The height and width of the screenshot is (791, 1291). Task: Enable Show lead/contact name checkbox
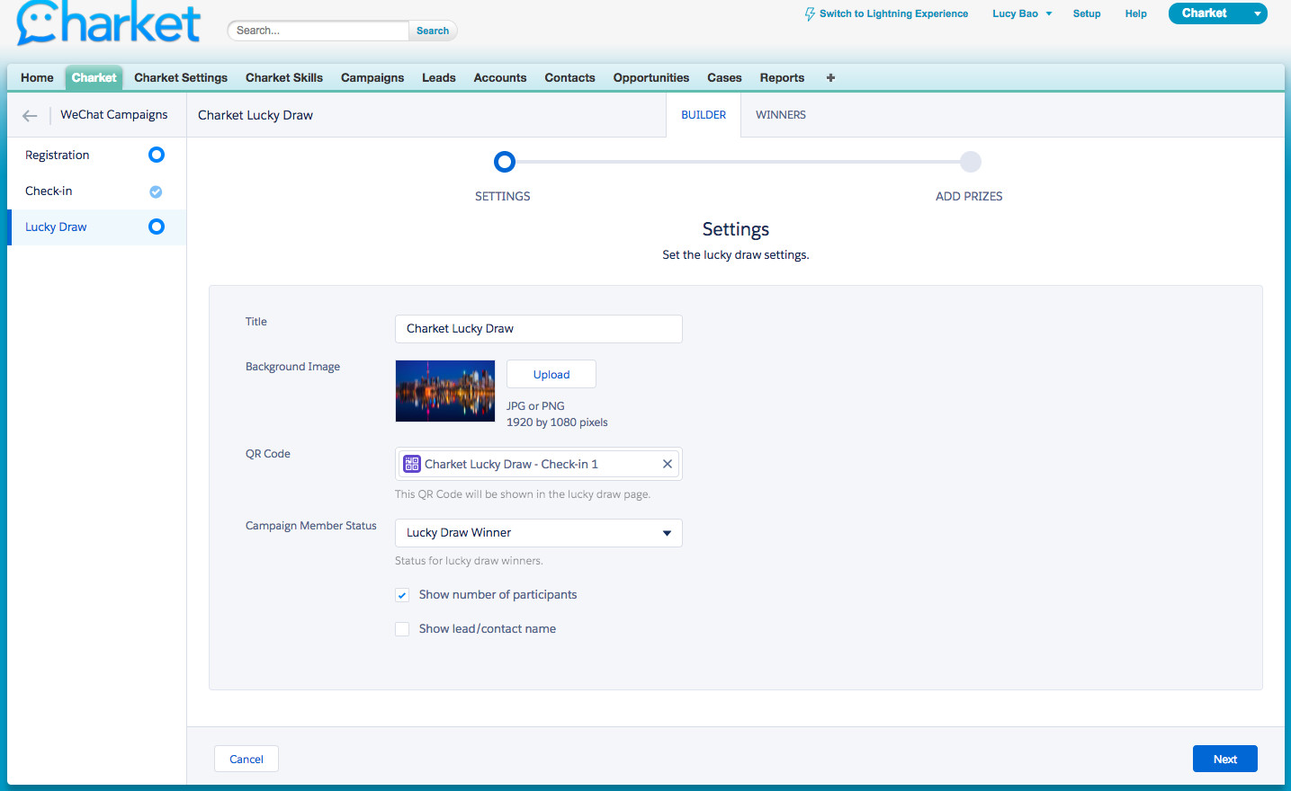402,629
